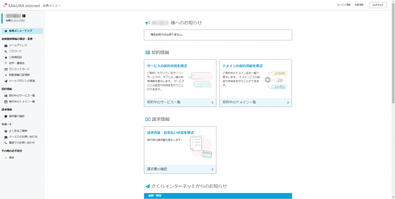Click the window icon for sidebar 契約中のドメイン一覧
This screenshot has width=395, height=199.
click(x=6, y=102)
